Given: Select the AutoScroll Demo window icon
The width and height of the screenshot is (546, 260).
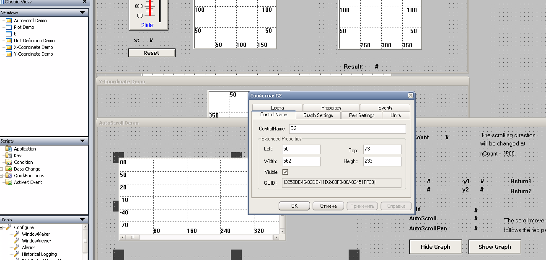Looking at the screenshot, I should coord(8,20).
